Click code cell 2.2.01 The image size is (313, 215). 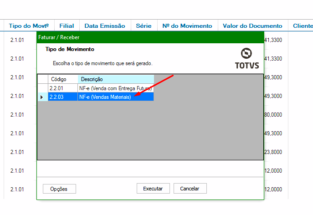[x=63, y=88]
